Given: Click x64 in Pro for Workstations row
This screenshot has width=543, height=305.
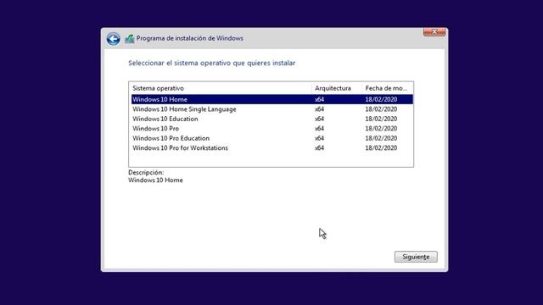Looking at the screenshot, I should [x=319, y=147].
